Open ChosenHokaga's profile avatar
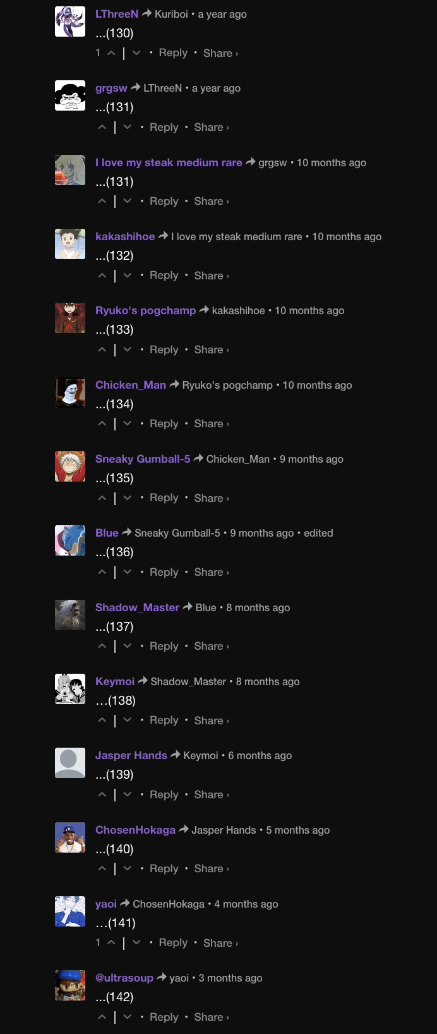The height and width of the screenshot is (1034, 437). click(70, 837)
